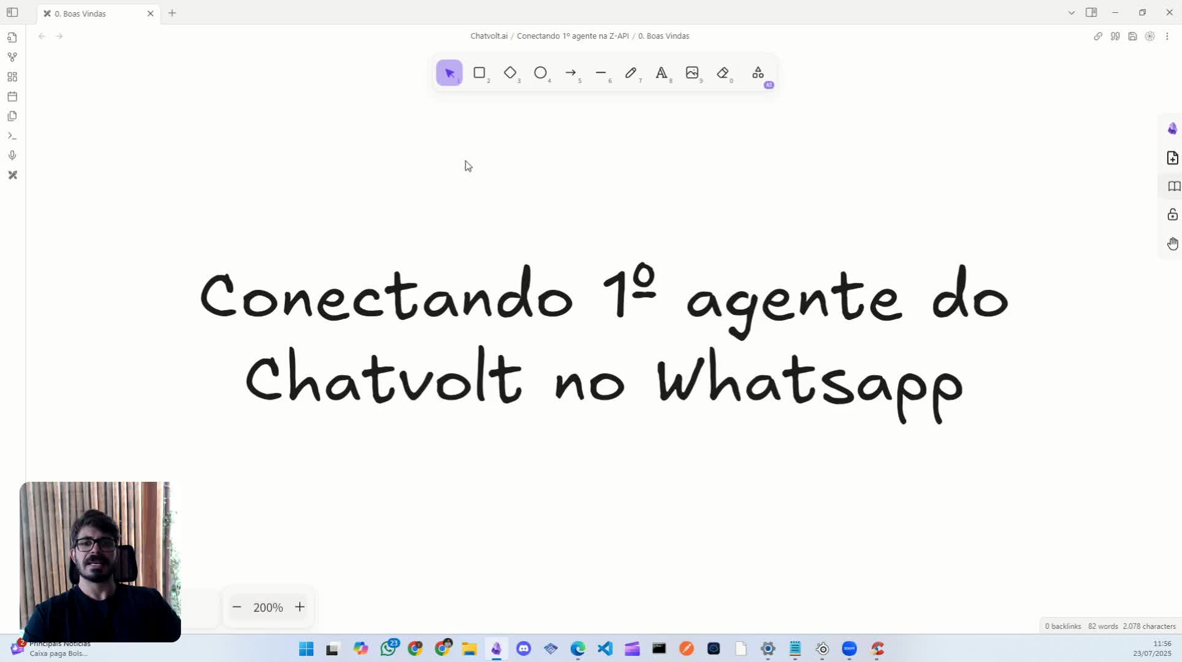This screenshot has width=1182, height=662.
Task: Enable the hand panning tool
Action: pos(1173,243)
